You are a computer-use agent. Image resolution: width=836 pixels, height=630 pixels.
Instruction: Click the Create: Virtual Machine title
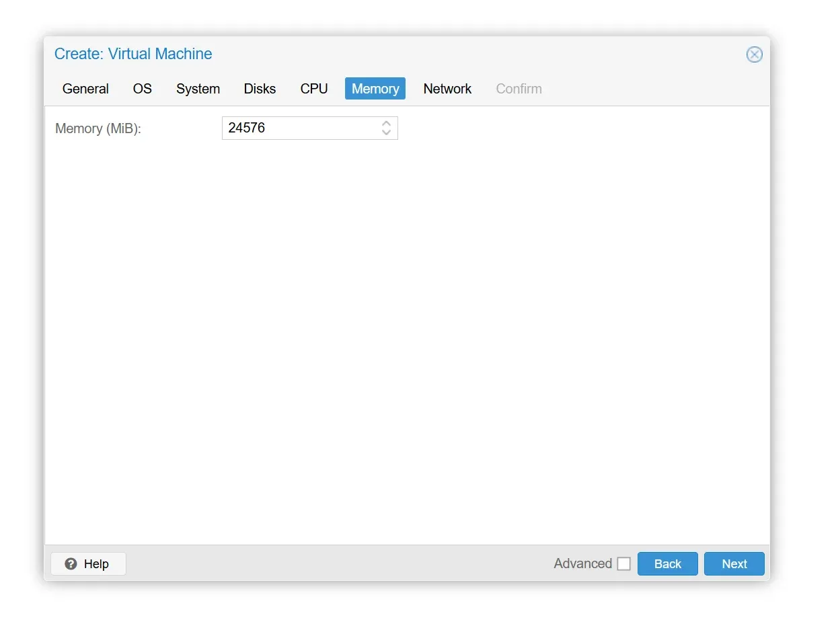(x=133, y=54)
